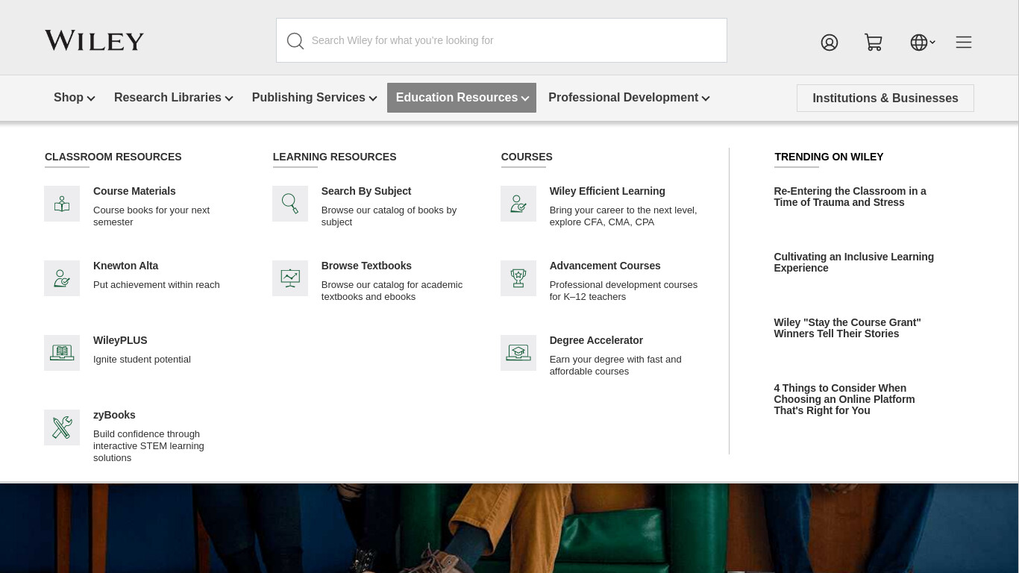
Task: Open the WileyPLUS link
Action: [120, 340]
